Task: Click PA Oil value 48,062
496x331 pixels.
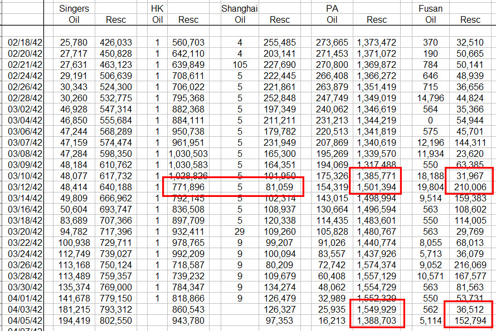Action: 332,288
